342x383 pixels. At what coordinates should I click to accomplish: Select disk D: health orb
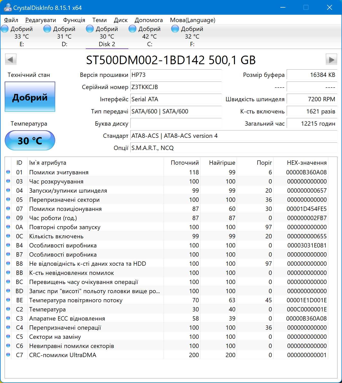(47, 29)
